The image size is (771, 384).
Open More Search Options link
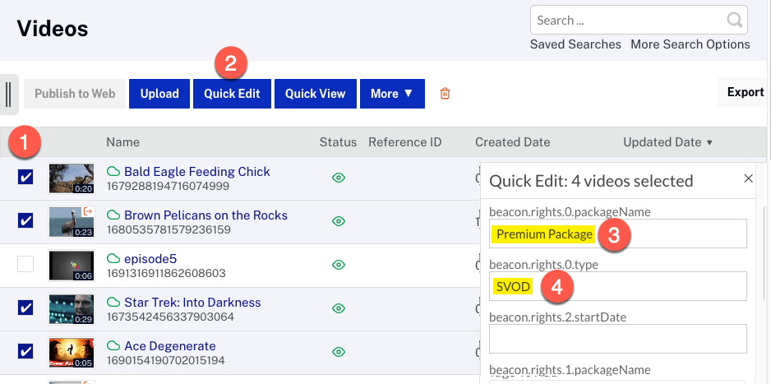pos(690,44)
